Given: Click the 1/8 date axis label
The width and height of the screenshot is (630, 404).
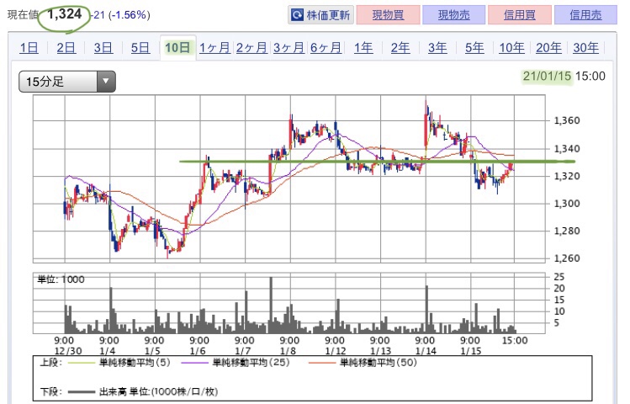Looking at the screenshot, I should pos(288,351).
